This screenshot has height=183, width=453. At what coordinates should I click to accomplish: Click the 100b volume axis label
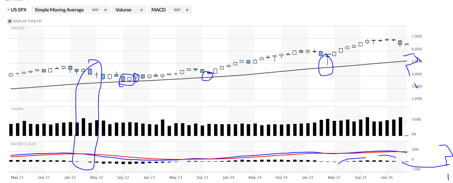pos(416,119)
